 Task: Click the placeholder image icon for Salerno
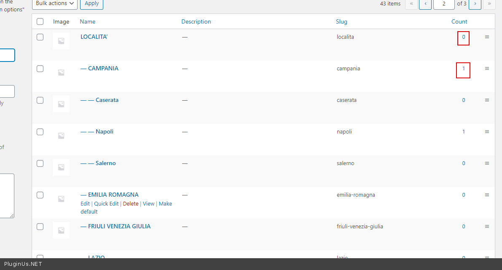61,167
